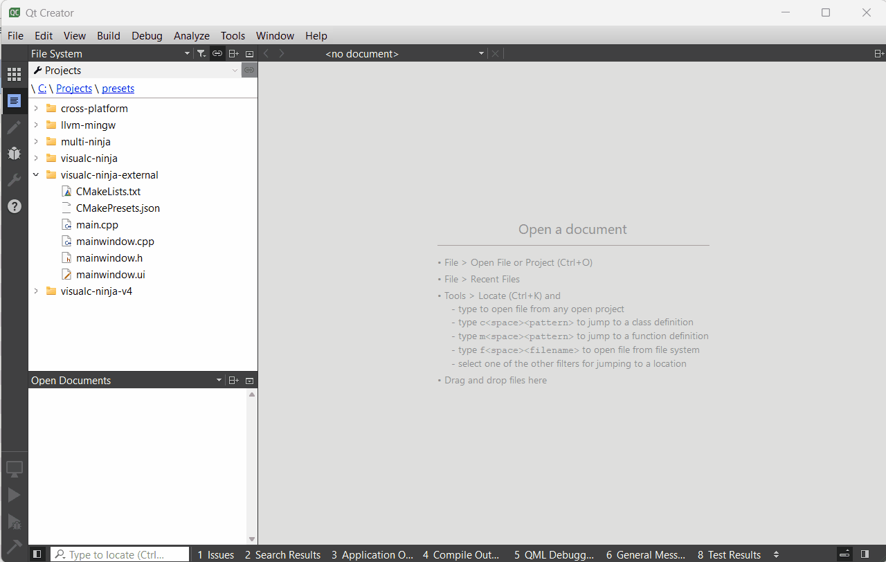
Task: Open the Build menu
Action: 108,35
